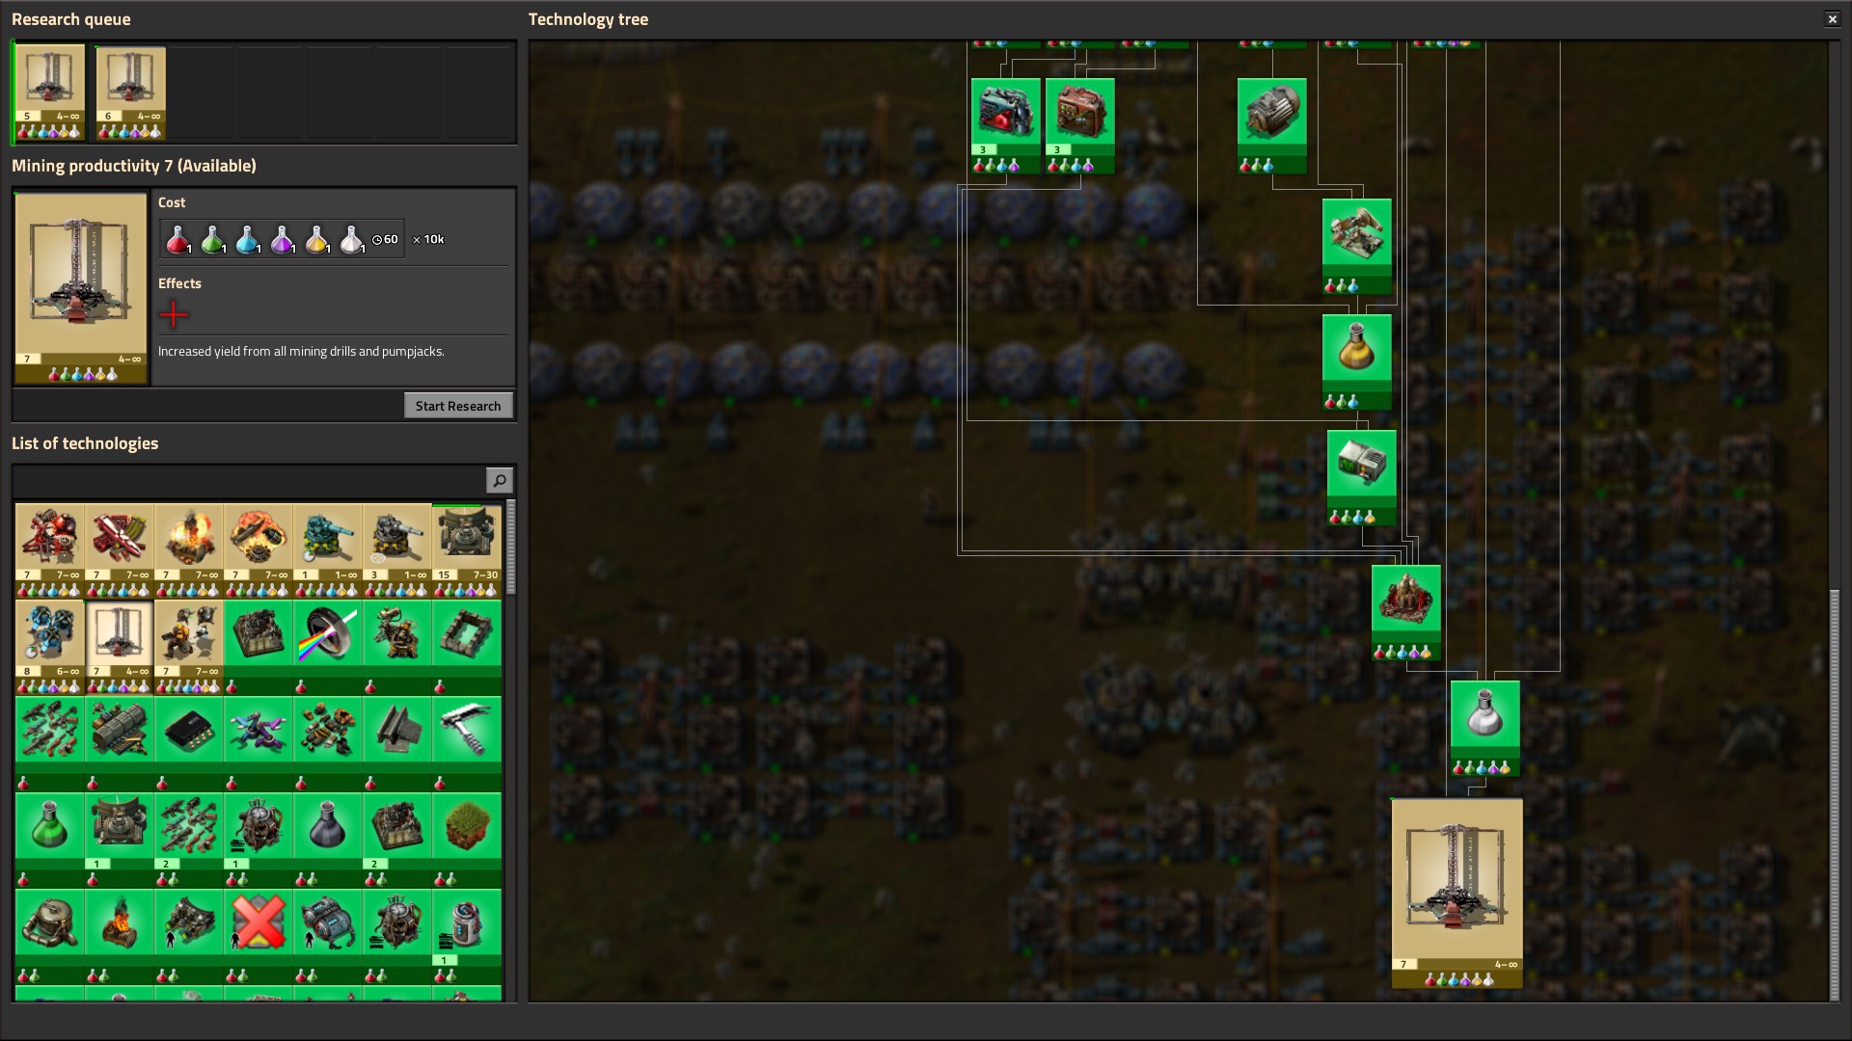Click the Mining productivity 7 node in tree
1852x1041 pixels.
1457,894
